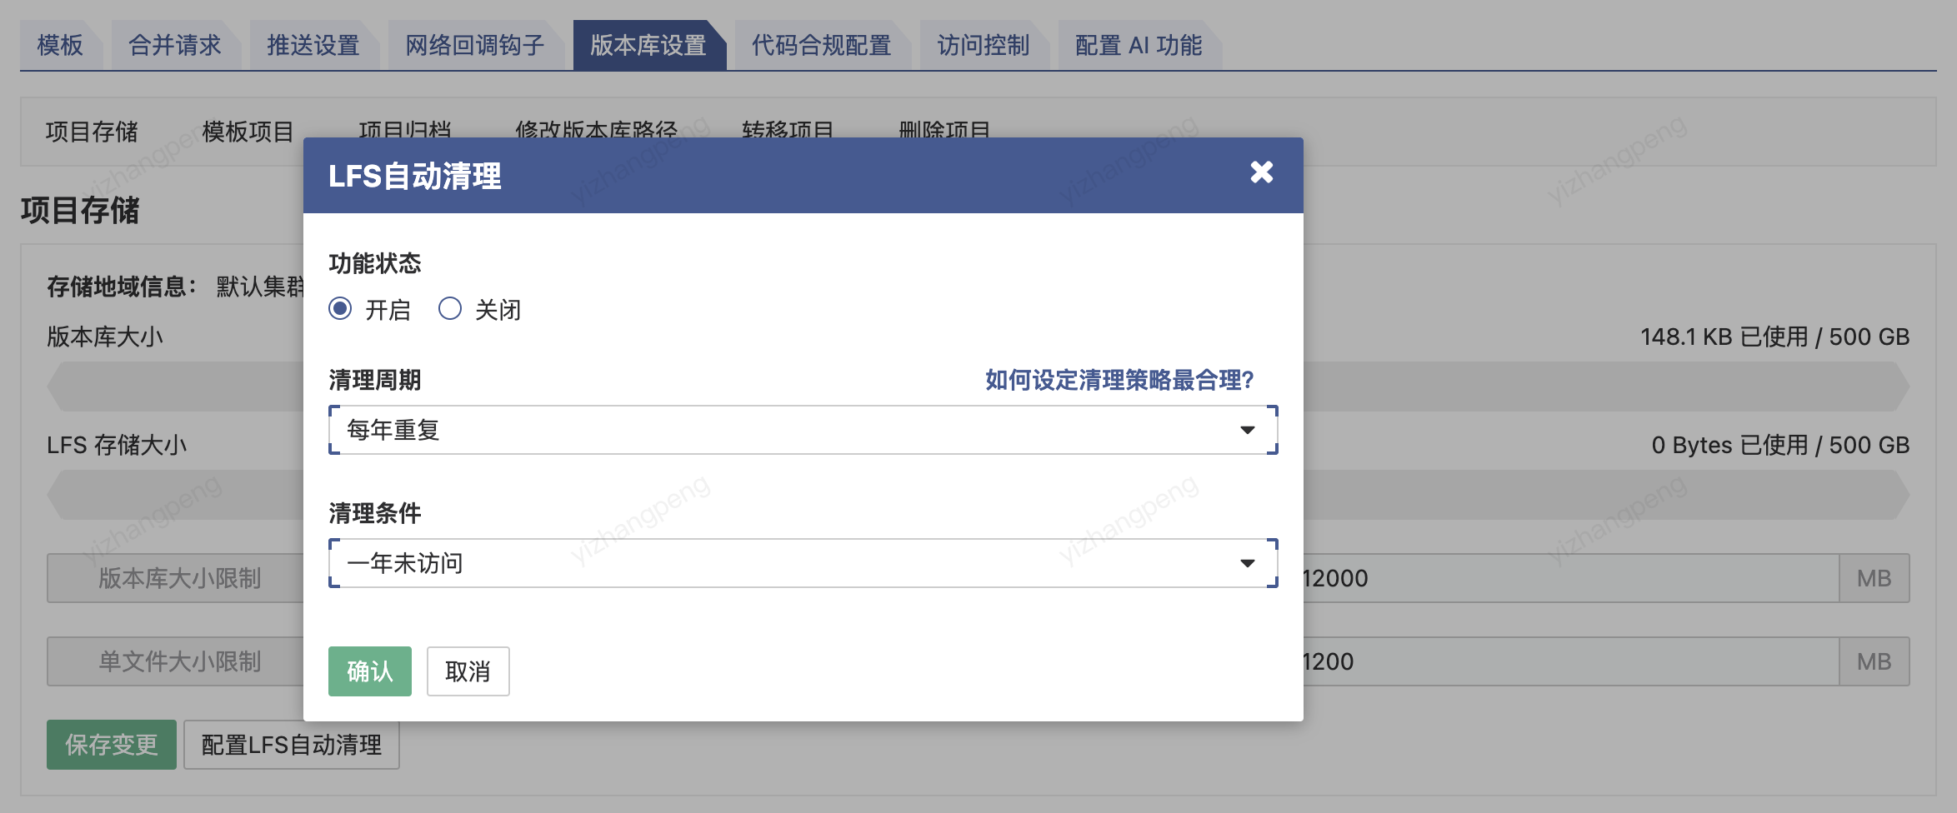Viewport: 1957px width, 813px height.
Task: Open the 推送设置 tab
Action: coord(313,45)
